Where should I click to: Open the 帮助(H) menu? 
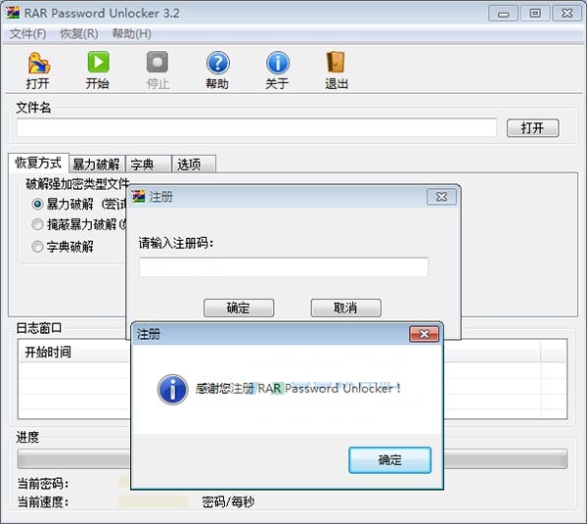131,33
